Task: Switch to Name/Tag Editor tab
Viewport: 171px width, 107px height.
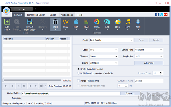Action: pyautogui.click(x=36, y=15)
